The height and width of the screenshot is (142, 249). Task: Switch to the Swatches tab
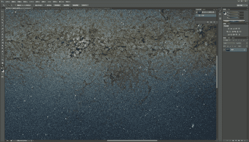tap(229, 10)
